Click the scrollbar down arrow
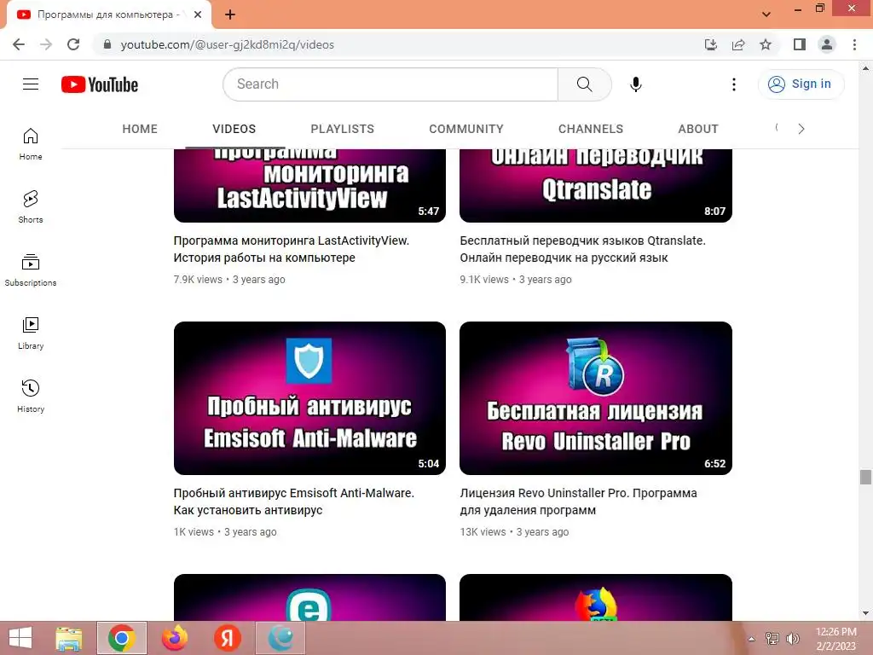The height and width of the screenshot is (655, 873). click(x=865, y=613)
